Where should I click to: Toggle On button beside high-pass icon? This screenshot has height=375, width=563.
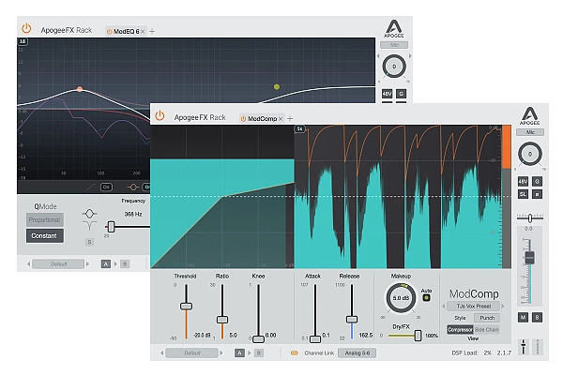pos(106,187)
